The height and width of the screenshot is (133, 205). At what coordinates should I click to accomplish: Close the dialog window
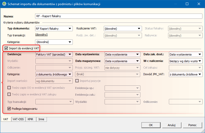coord(199,4)
